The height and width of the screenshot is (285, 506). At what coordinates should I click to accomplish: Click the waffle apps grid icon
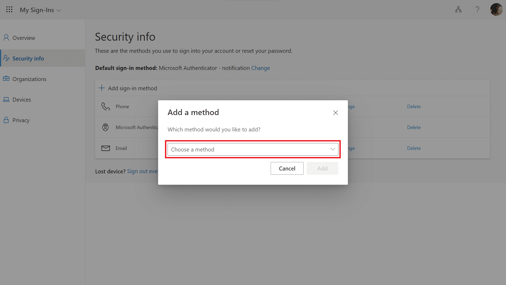coord(9,9)
